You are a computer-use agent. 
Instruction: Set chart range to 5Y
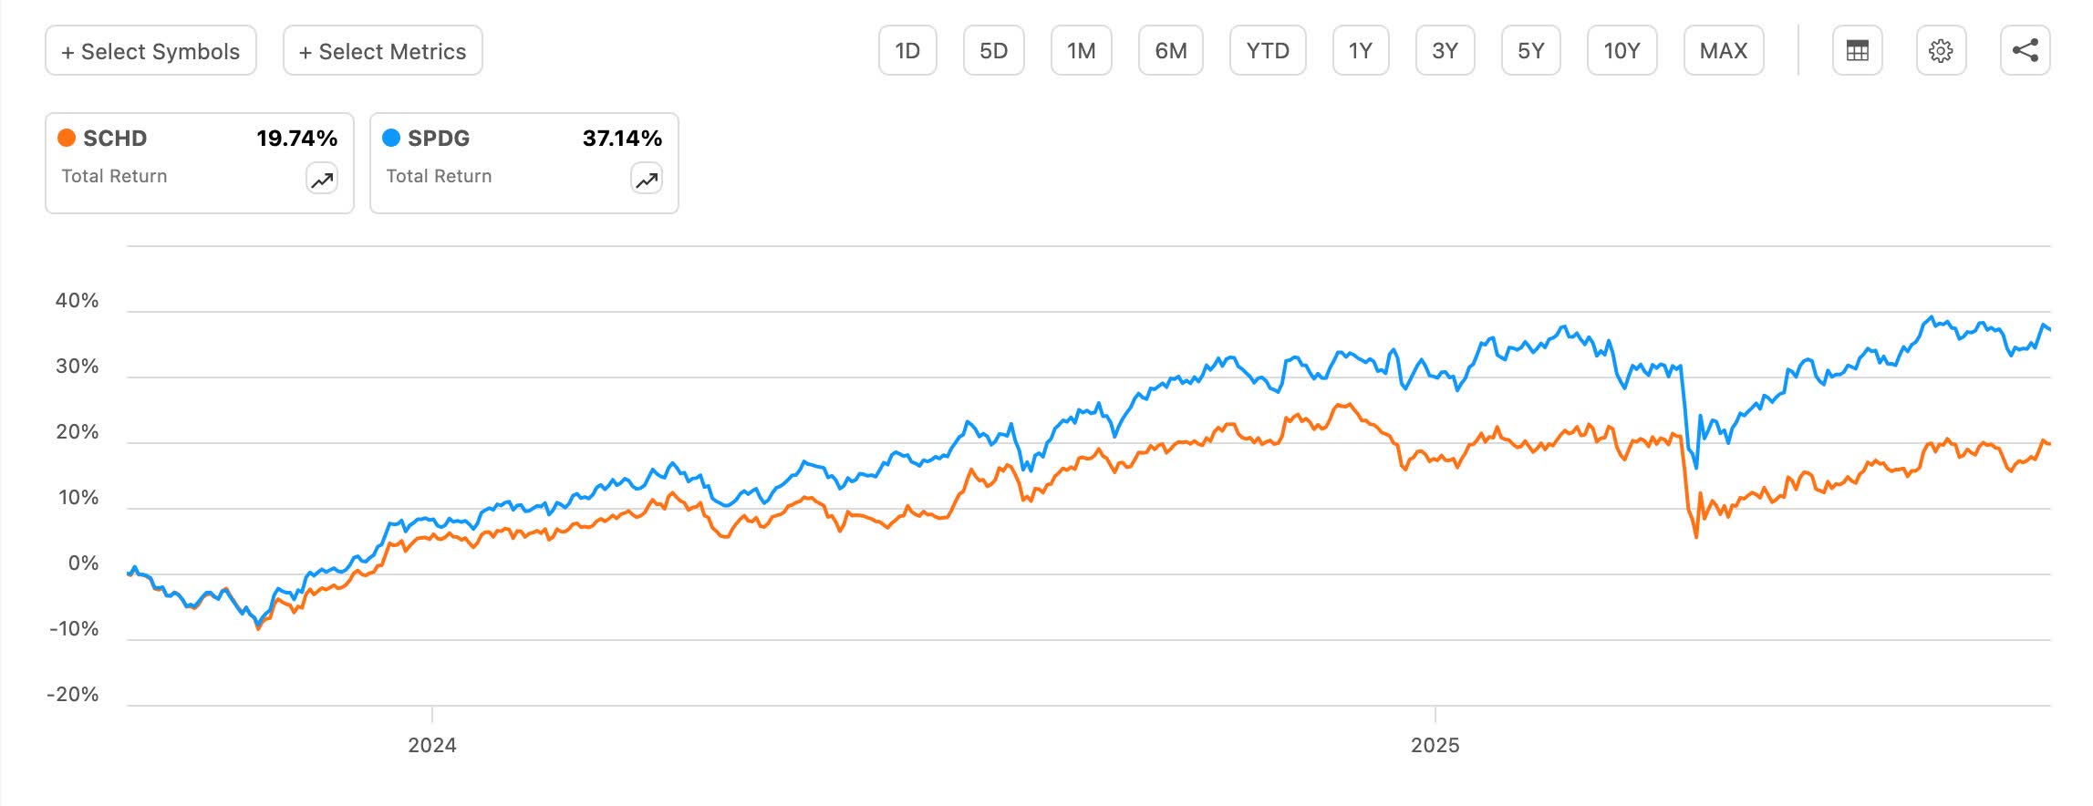pyautogui.click(x=1531, y=50)
